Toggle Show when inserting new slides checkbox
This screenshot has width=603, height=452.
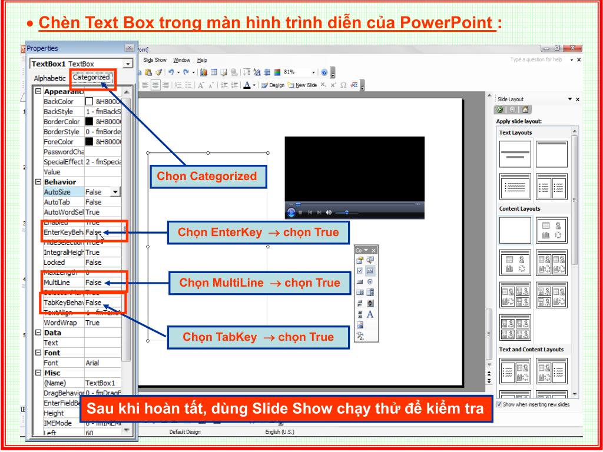[499, 404]
